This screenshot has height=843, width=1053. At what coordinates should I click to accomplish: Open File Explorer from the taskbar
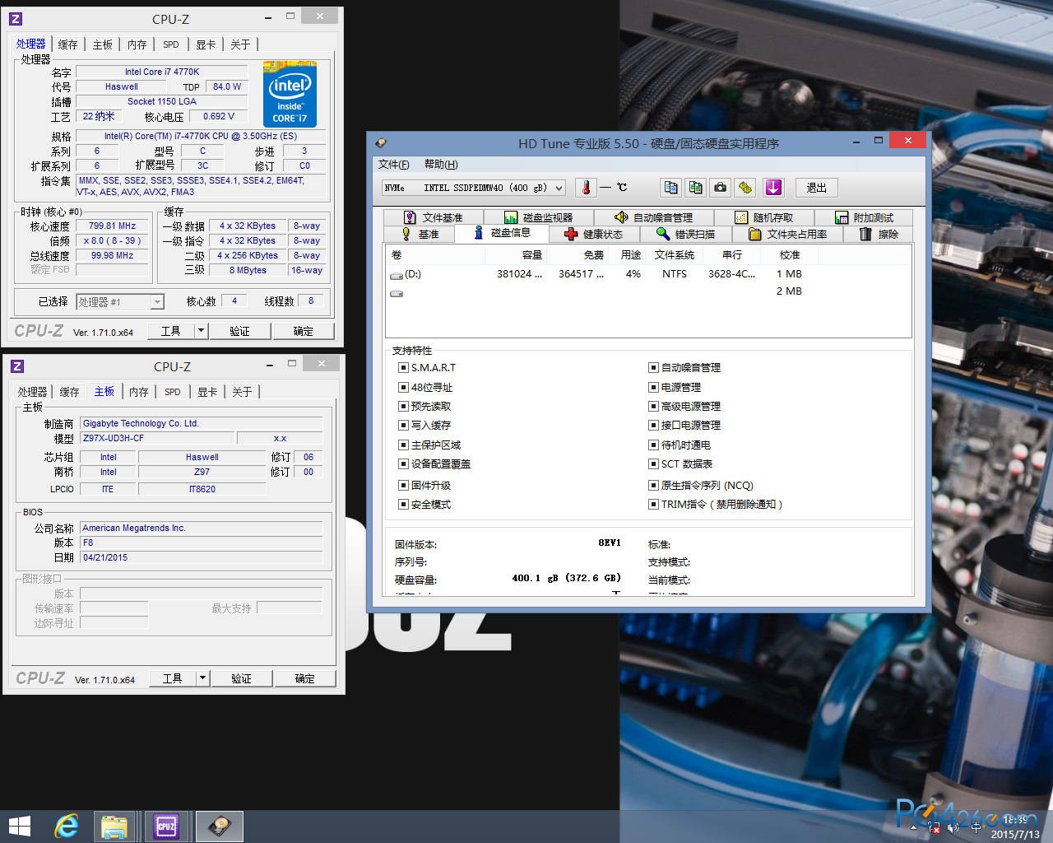[114, 826]
